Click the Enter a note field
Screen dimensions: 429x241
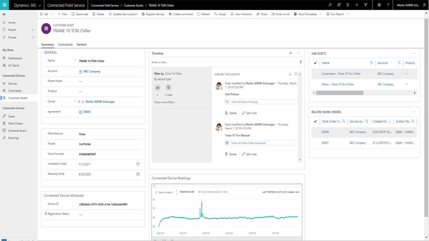point(225,62)
